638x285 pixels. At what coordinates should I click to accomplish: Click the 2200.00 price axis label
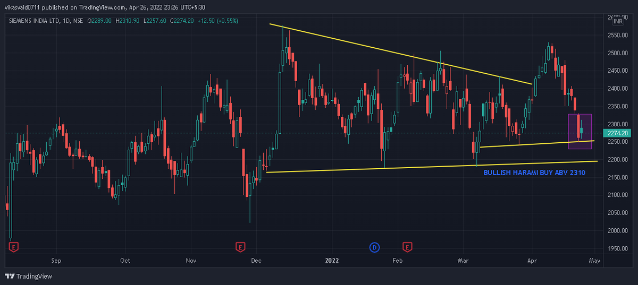click(x=617, y=160)
